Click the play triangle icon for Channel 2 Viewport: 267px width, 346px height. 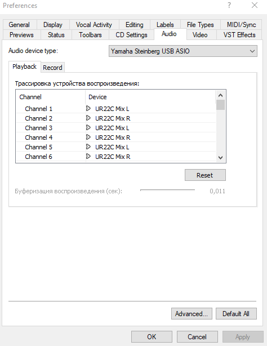(x=88, y=118)
